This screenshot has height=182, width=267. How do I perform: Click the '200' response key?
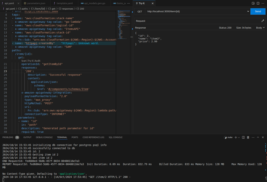pos(29,71)
